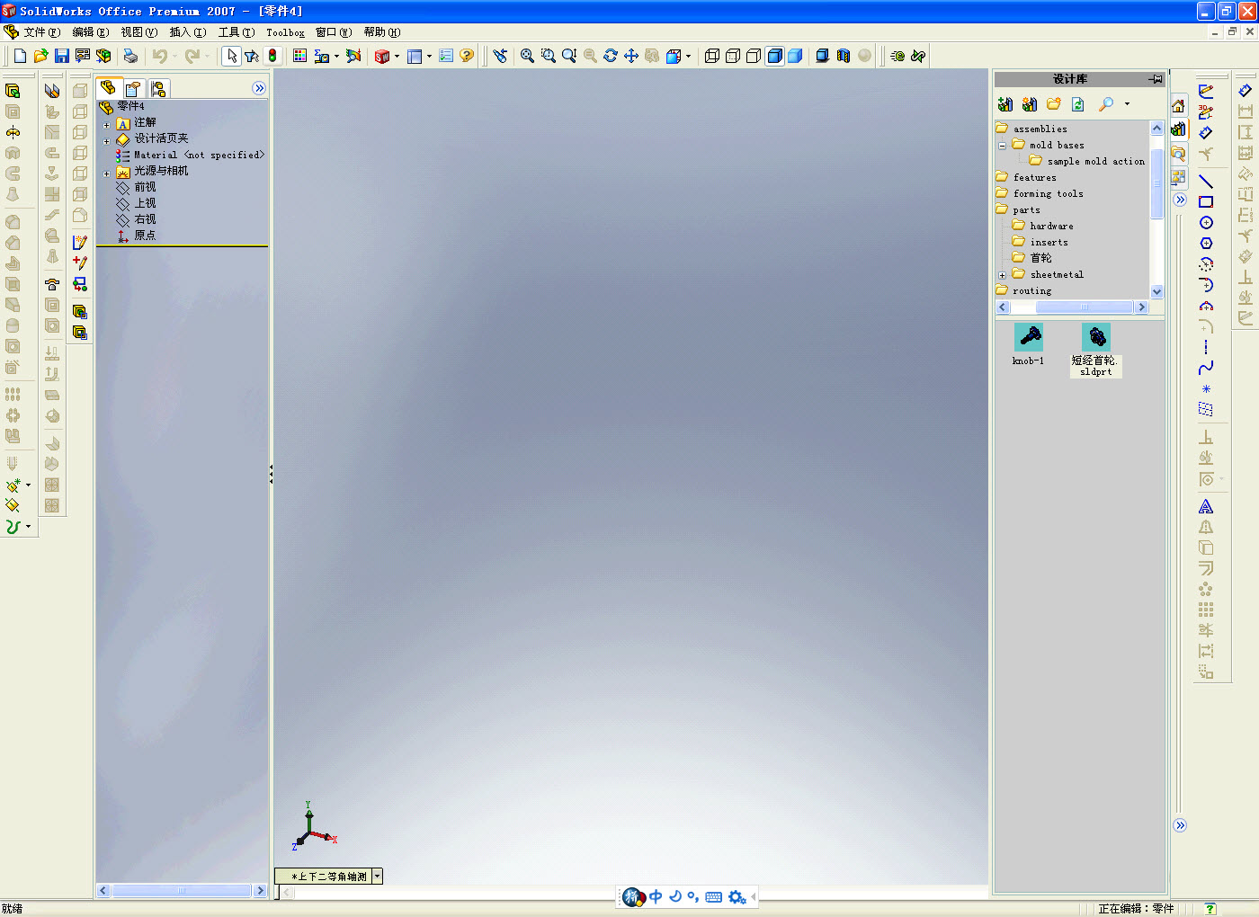This screenshot has width=1259, height=917.
Task: Click the Rebuild traffic light icon
Action: [x=272, y=56]
